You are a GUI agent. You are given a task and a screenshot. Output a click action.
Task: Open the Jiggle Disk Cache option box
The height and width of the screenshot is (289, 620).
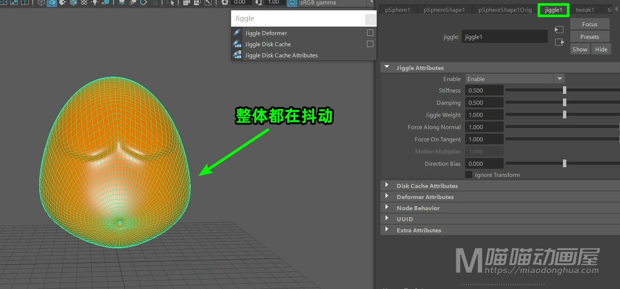[x=370, y=44]
